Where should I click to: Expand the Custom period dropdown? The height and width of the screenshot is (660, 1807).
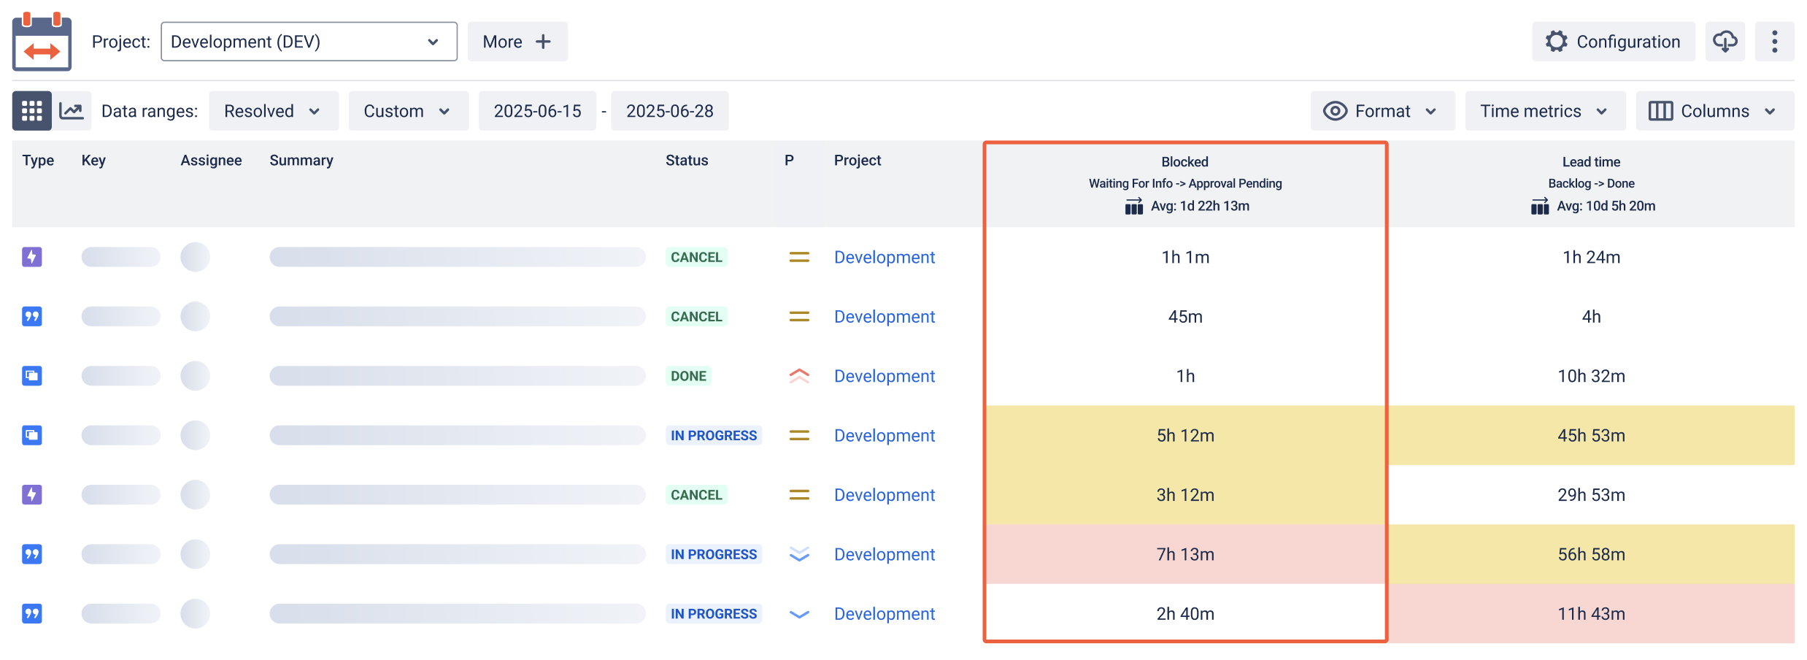[408, 111]
